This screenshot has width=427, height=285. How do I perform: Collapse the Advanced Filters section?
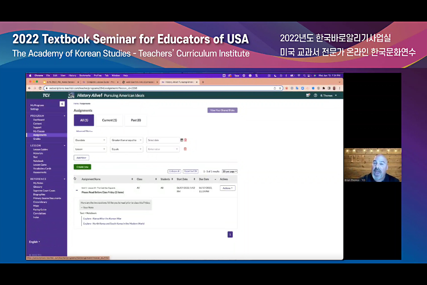pos(84,131)
